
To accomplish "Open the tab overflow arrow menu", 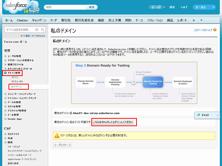I will pyautogui.click(x=201, y=20).
